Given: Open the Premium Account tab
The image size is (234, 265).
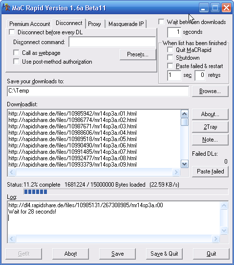Looking at the screenshot, I should [29, 24].
